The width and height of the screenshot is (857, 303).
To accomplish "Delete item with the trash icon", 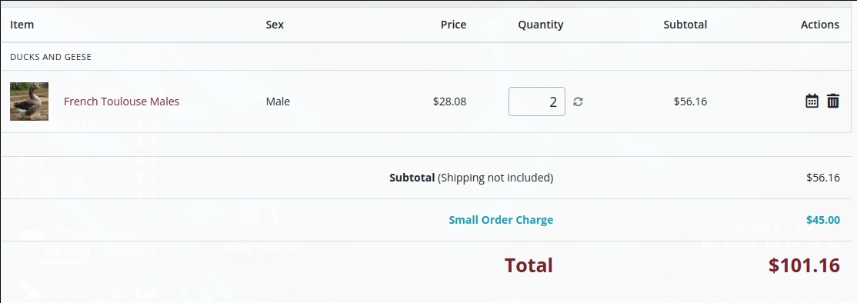I will coord(833,101).
